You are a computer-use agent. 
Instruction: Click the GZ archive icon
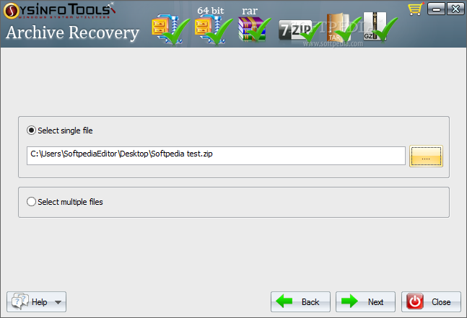point(378,27)
